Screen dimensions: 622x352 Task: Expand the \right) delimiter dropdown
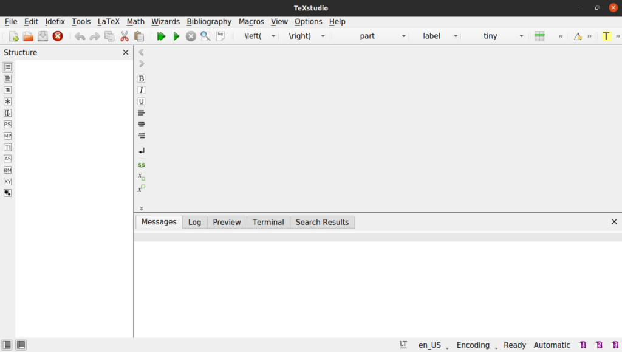click(x=323, y=36)
